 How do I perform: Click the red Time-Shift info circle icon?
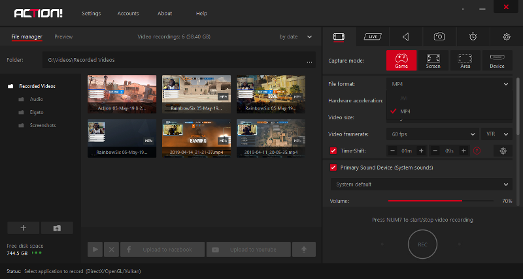coord(477,151)
